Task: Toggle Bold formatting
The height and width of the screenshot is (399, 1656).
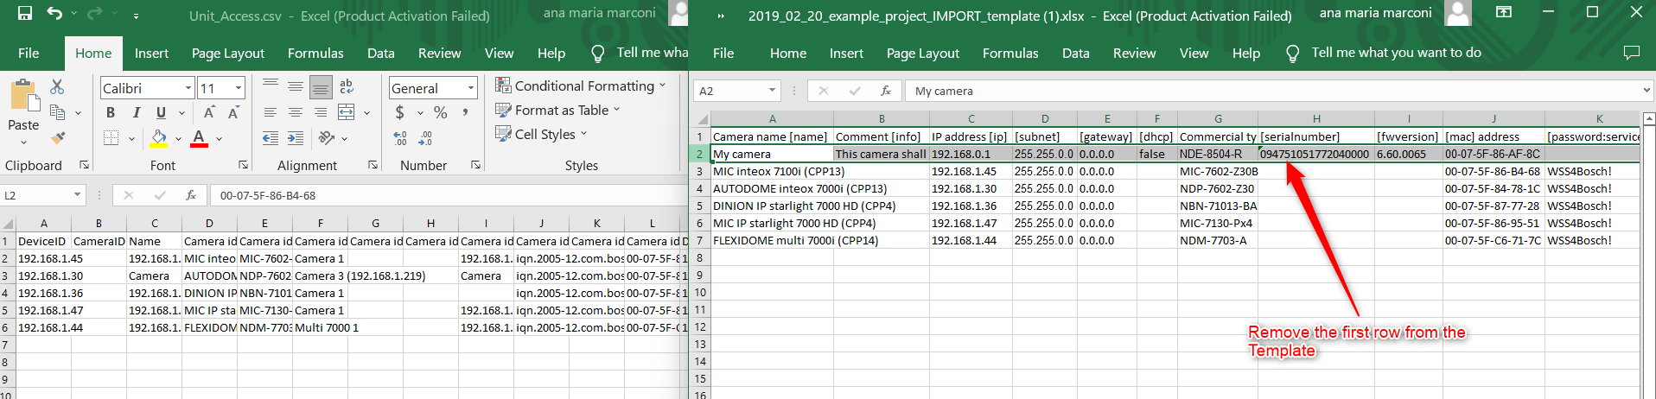Action: coord(111,112)
